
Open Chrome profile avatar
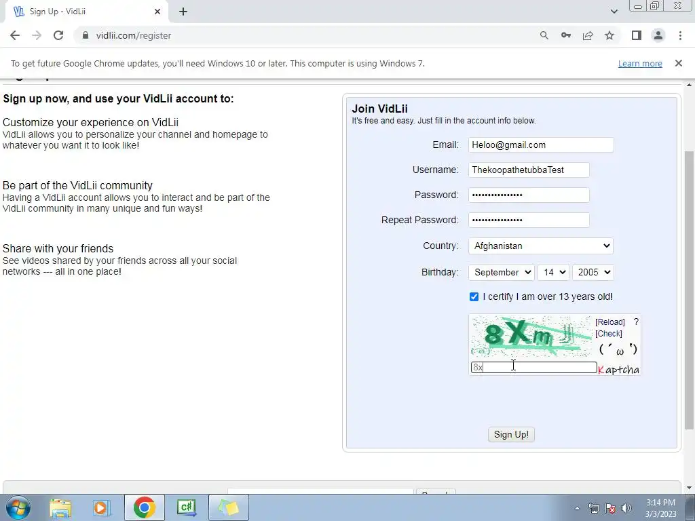(x=658, y=35)
